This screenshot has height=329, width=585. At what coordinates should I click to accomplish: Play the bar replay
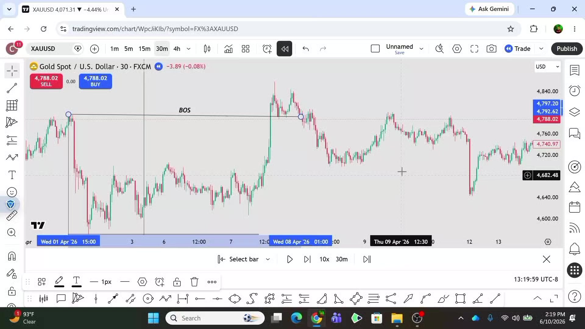(290, 259)
